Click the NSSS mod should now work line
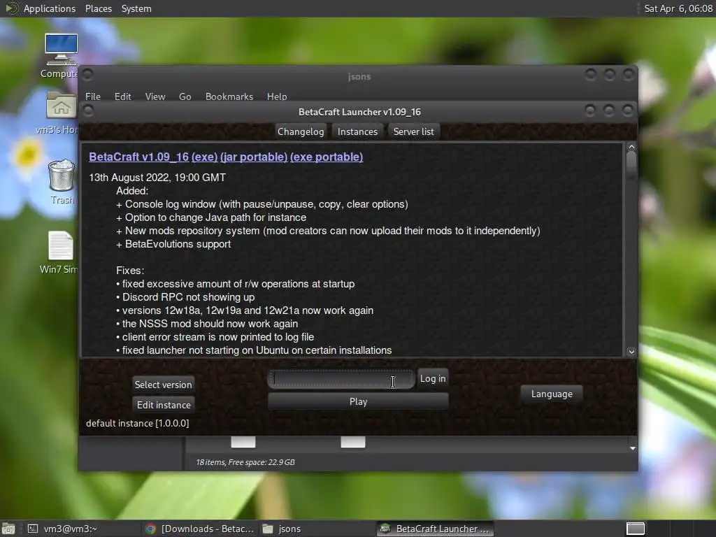This screenshot has height=537, width=716. pyautogui.click(x=207, y=323)
